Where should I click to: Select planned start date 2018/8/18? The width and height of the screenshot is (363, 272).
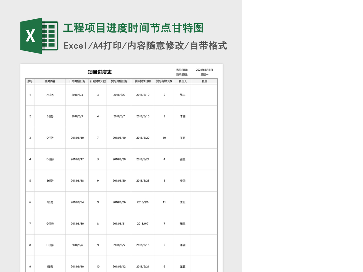click(x=77, y=181)
